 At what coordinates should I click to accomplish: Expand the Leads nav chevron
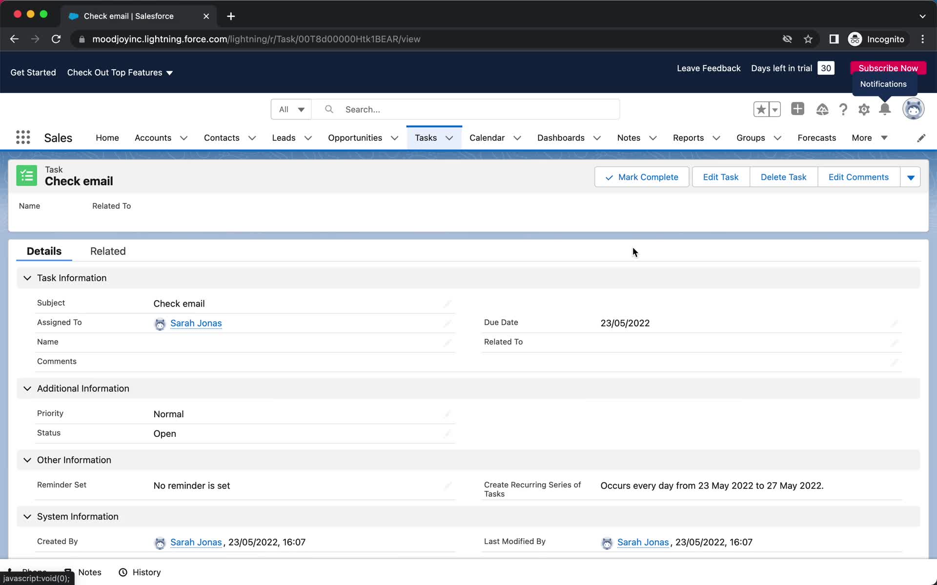(308, 138)
